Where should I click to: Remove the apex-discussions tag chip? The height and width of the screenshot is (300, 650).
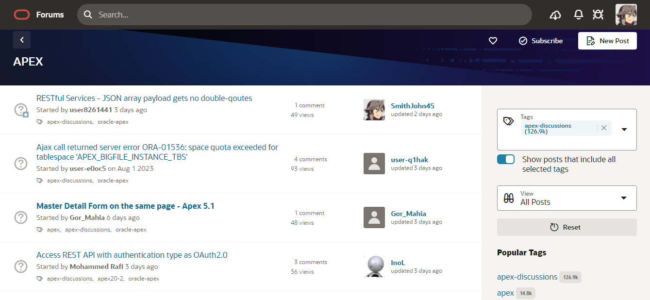[604, 128]
